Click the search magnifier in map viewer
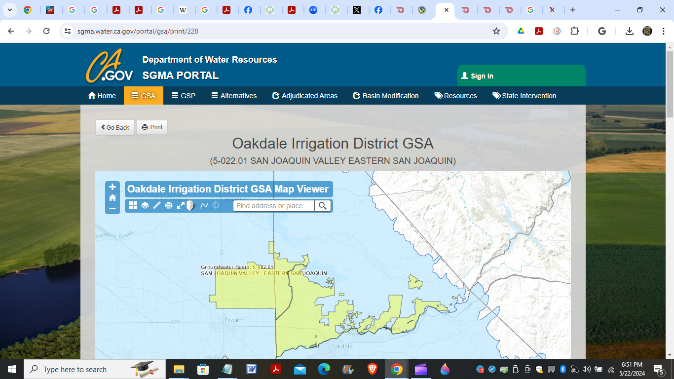 click(323, 206)
